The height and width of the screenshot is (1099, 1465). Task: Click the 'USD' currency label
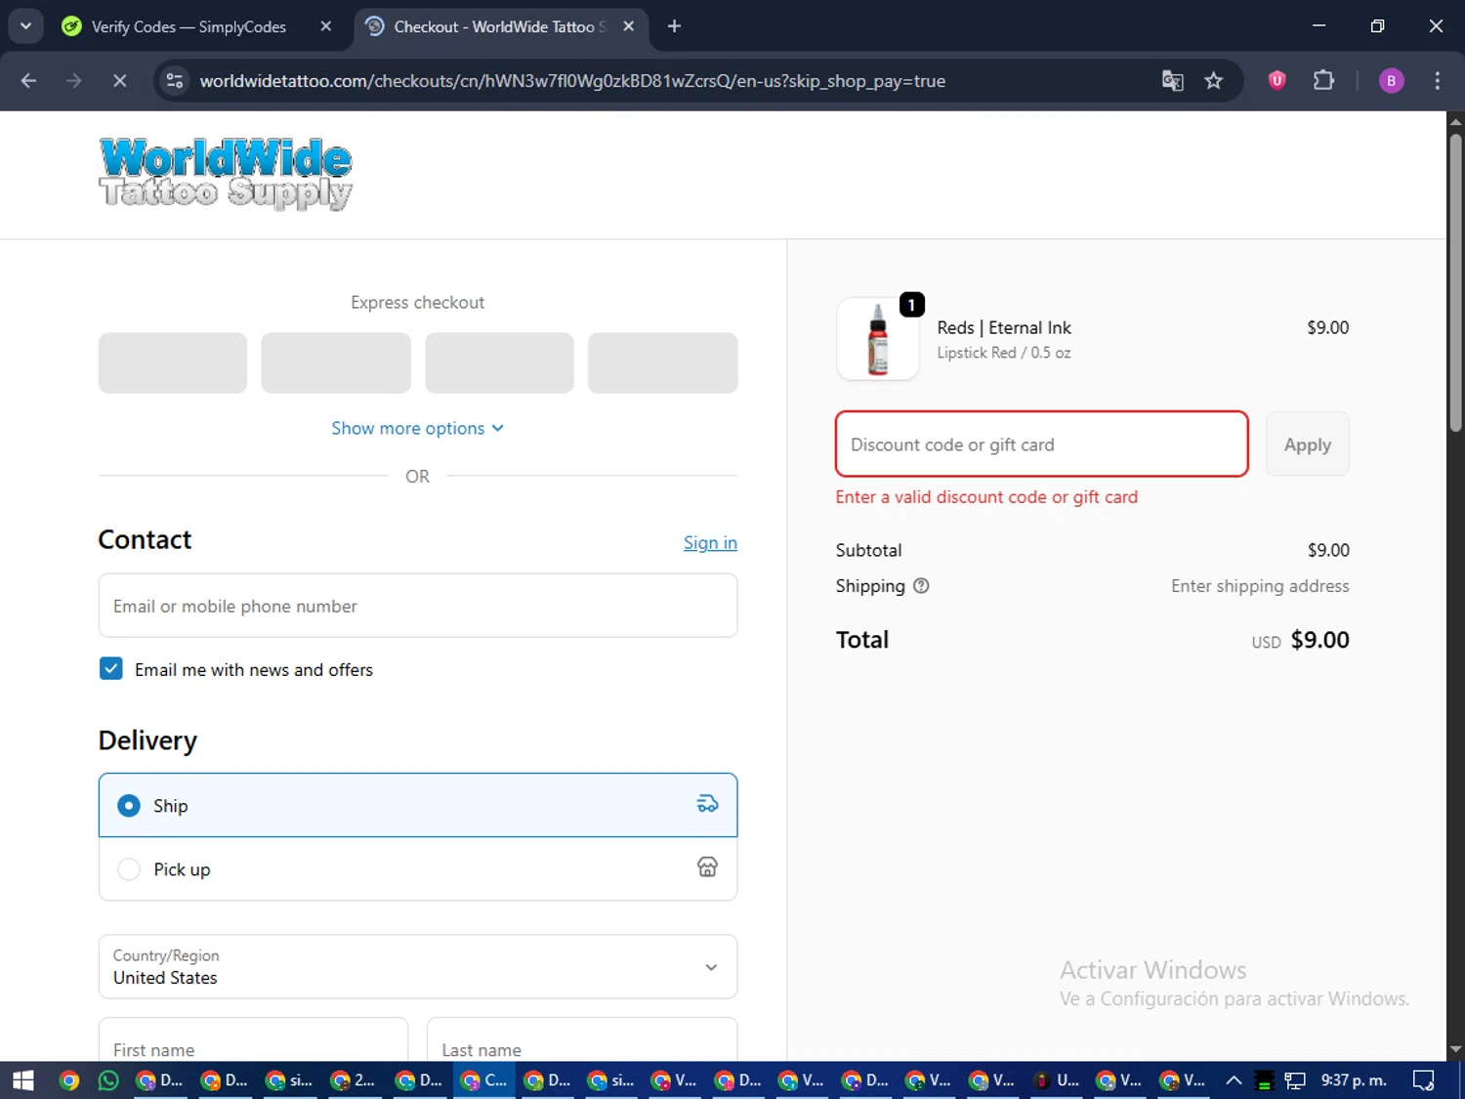1267,643
